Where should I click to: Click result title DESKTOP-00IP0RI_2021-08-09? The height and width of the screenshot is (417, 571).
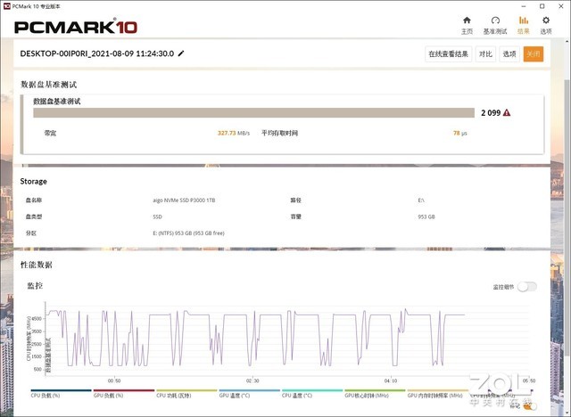(x=97, y=53)
